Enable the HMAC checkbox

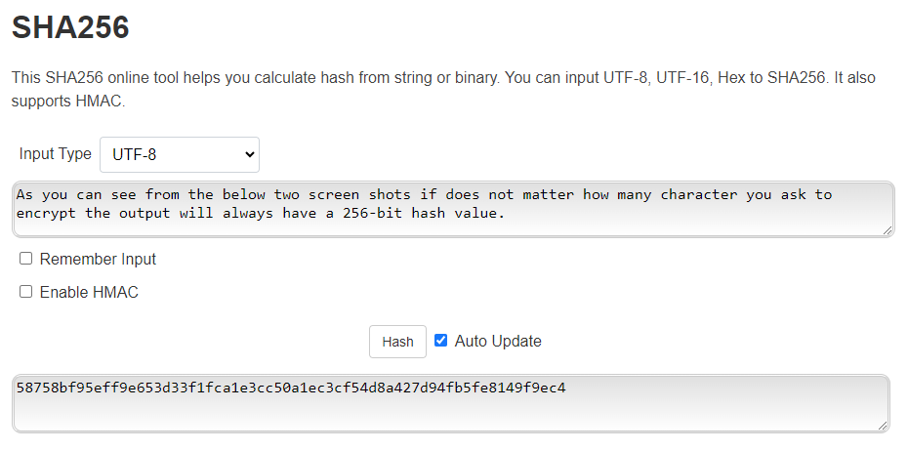click(26, 292)
